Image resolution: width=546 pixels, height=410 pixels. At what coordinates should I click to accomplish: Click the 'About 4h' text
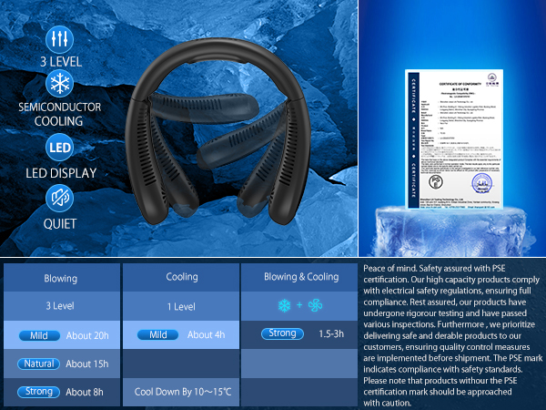pos(207,334)
